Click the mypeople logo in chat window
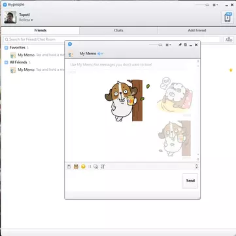The image size is (236, 236). 70,44
